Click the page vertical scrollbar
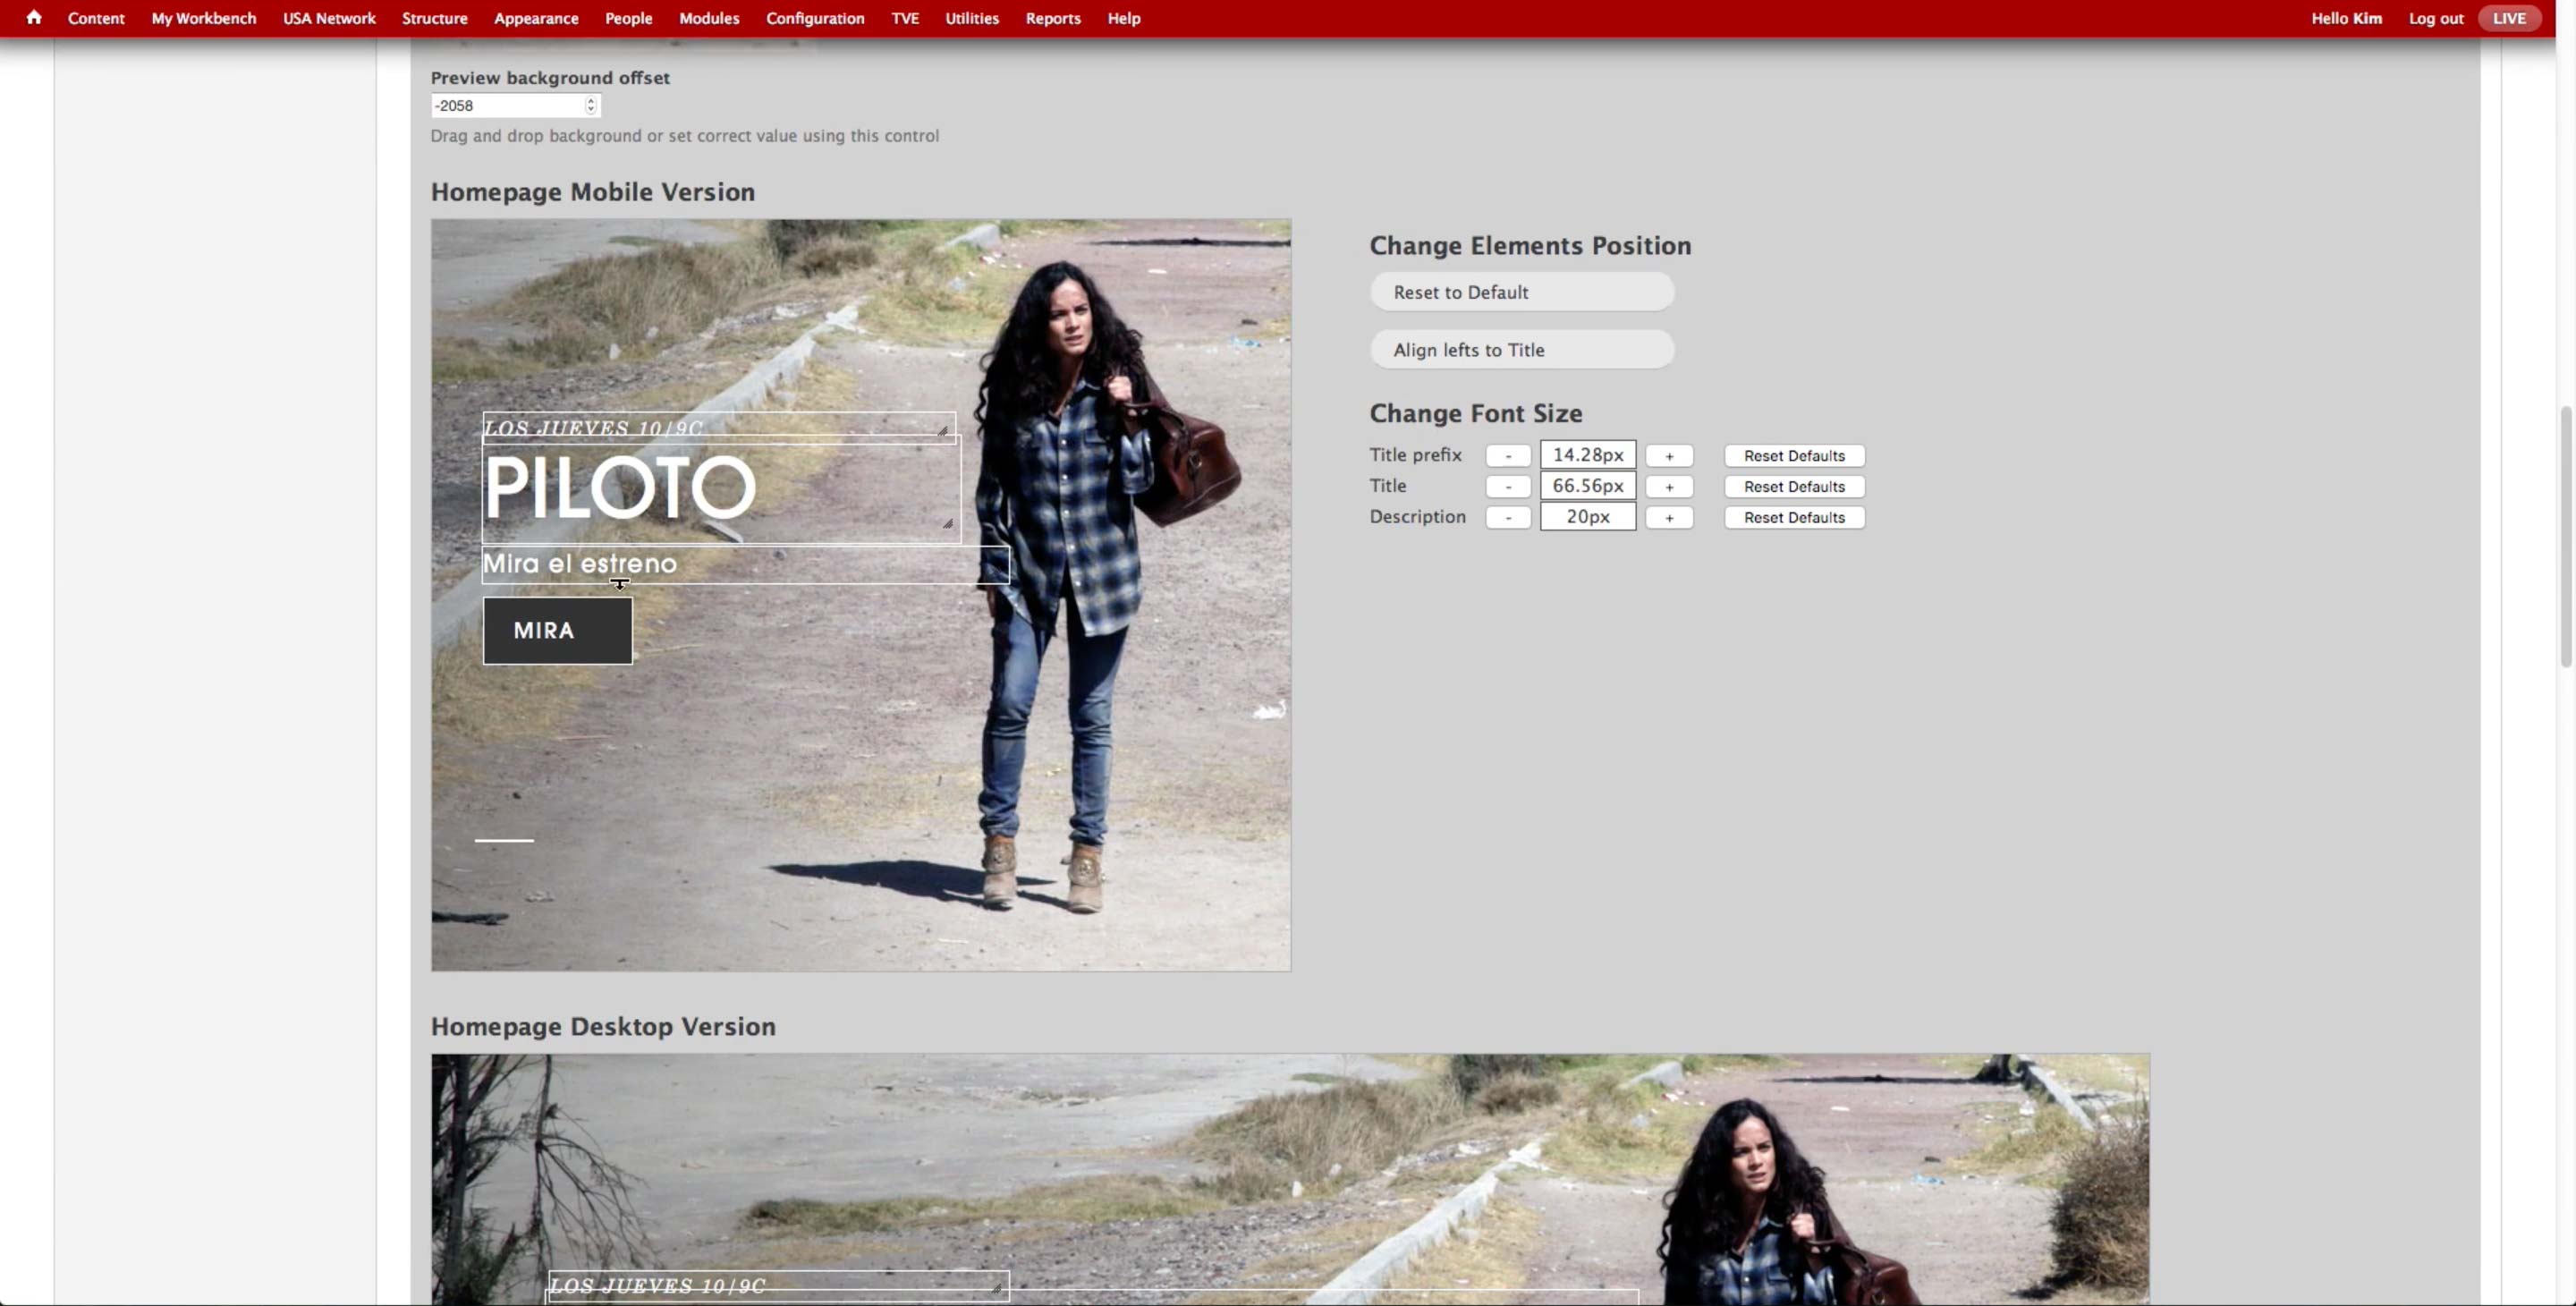Viewport: 2576px width, 1306px height. (2566, 537)
